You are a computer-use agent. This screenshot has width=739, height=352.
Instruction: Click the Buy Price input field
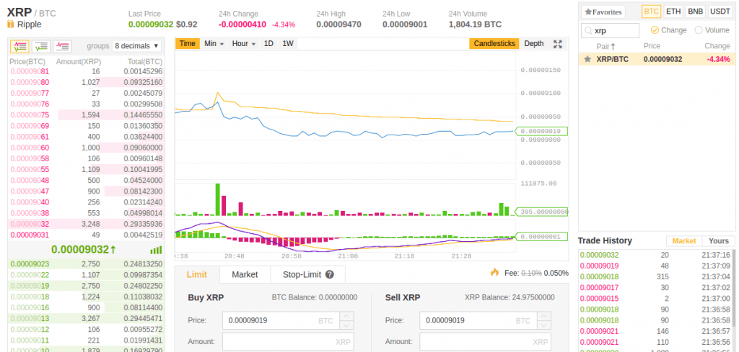coord(287,320)
